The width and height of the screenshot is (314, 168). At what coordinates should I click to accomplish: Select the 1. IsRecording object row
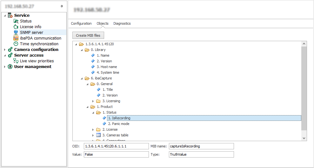[204, 118]
